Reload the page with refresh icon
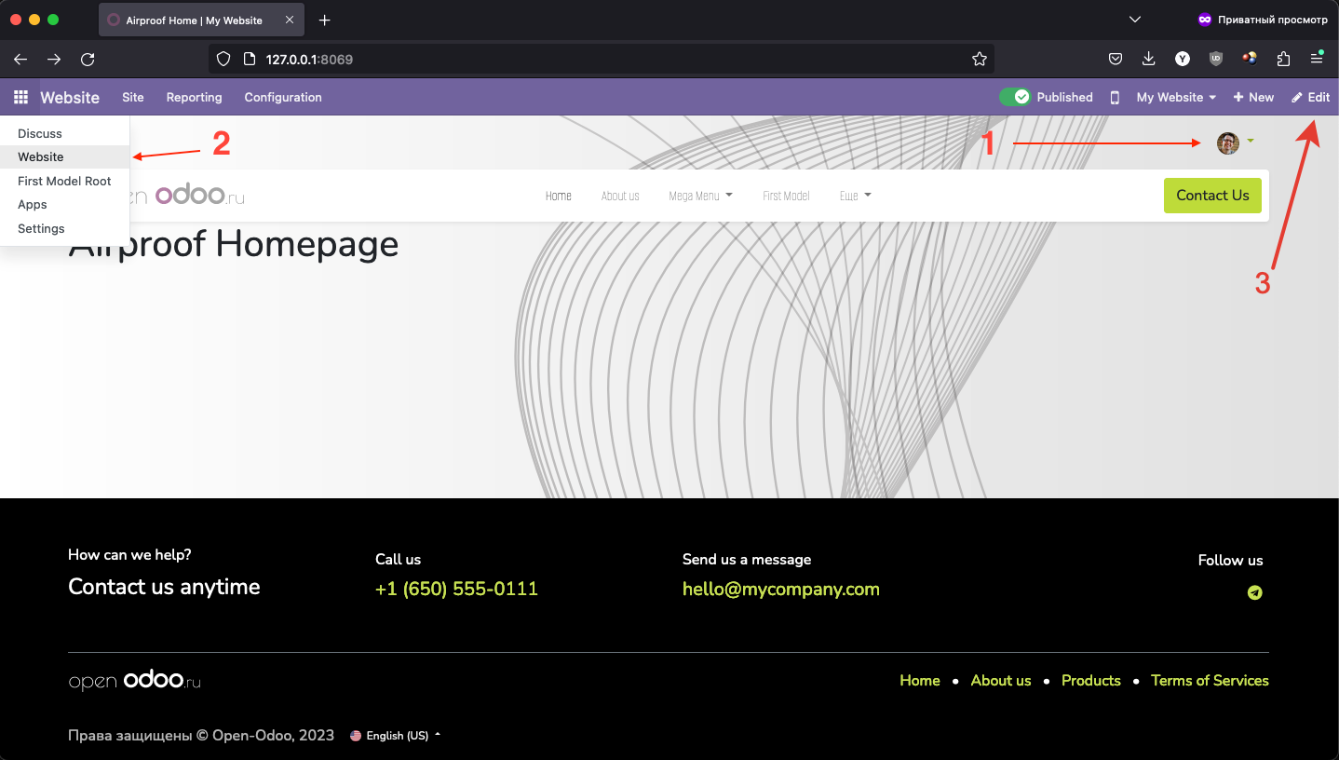Screen dimensions: 1339x760 (x=88, y=59)
